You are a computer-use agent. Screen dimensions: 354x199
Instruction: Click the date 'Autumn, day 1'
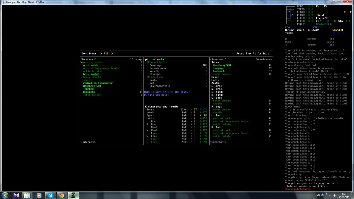pyautogui.click(x=295, y=30)
